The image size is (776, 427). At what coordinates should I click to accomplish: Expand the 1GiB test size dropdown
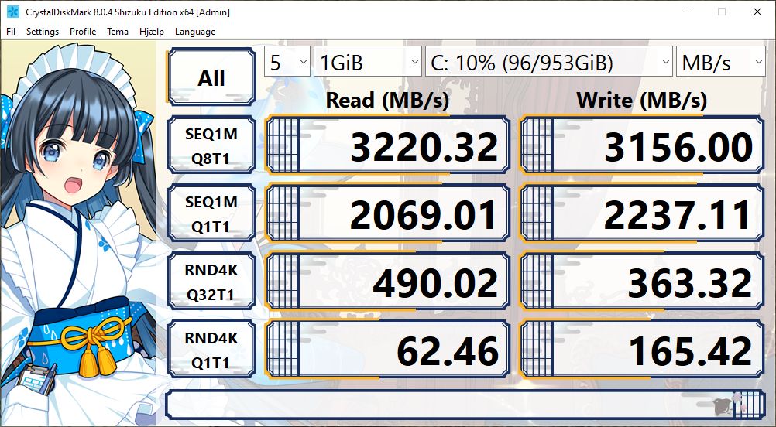[368, 62]
